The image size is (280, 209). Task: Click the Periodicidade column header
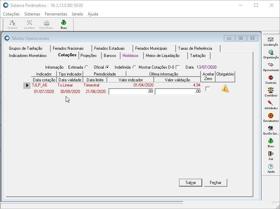pyautogui.click(x=105, y=74)
